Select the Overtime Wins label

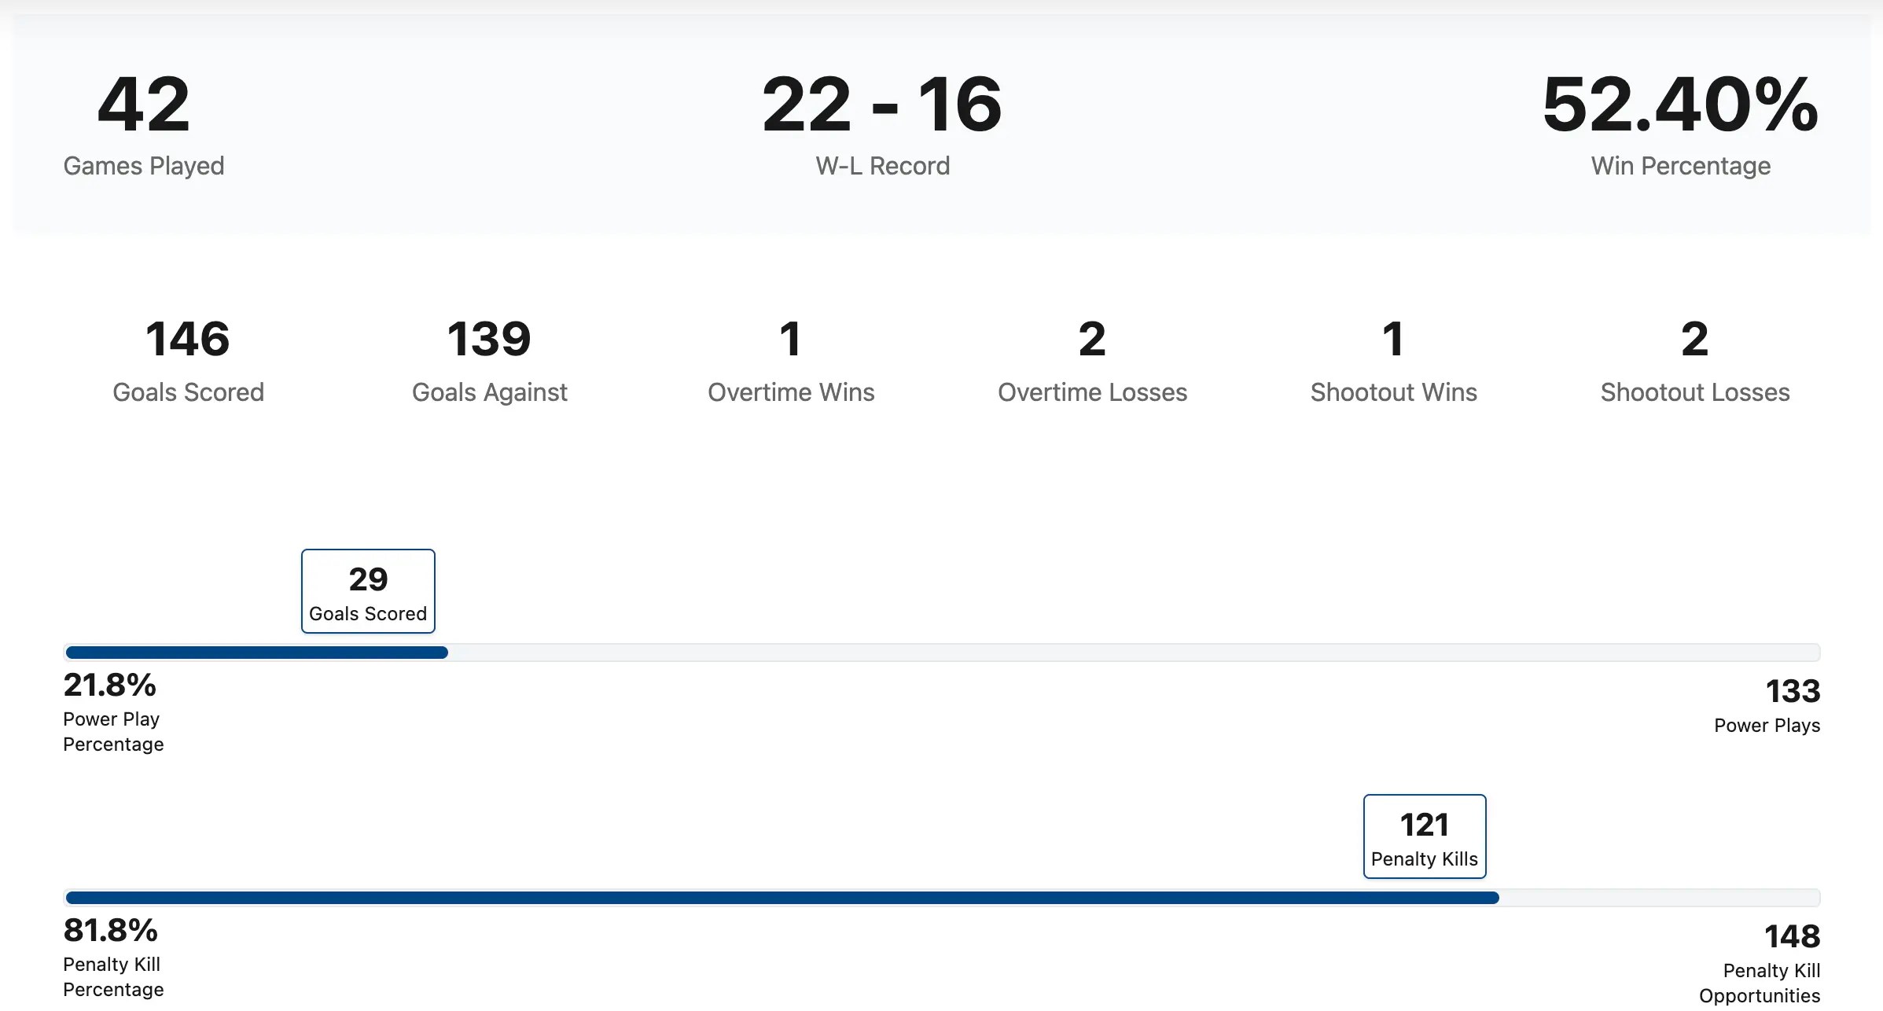tap(791, 392)
